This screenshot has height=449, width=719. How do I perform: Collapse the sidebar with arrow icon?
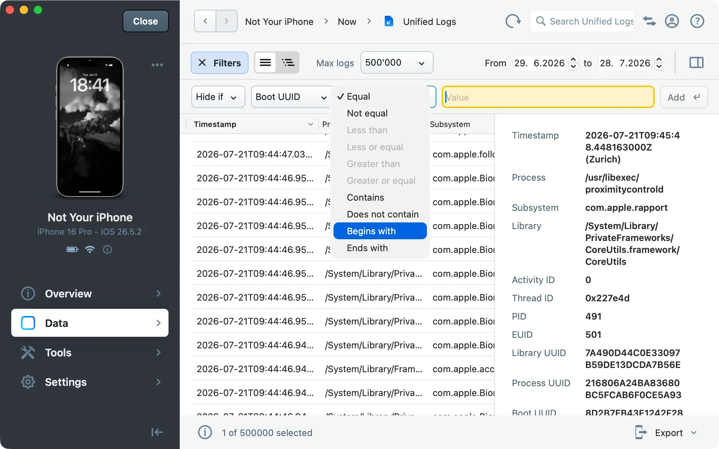tap(157, 432)
